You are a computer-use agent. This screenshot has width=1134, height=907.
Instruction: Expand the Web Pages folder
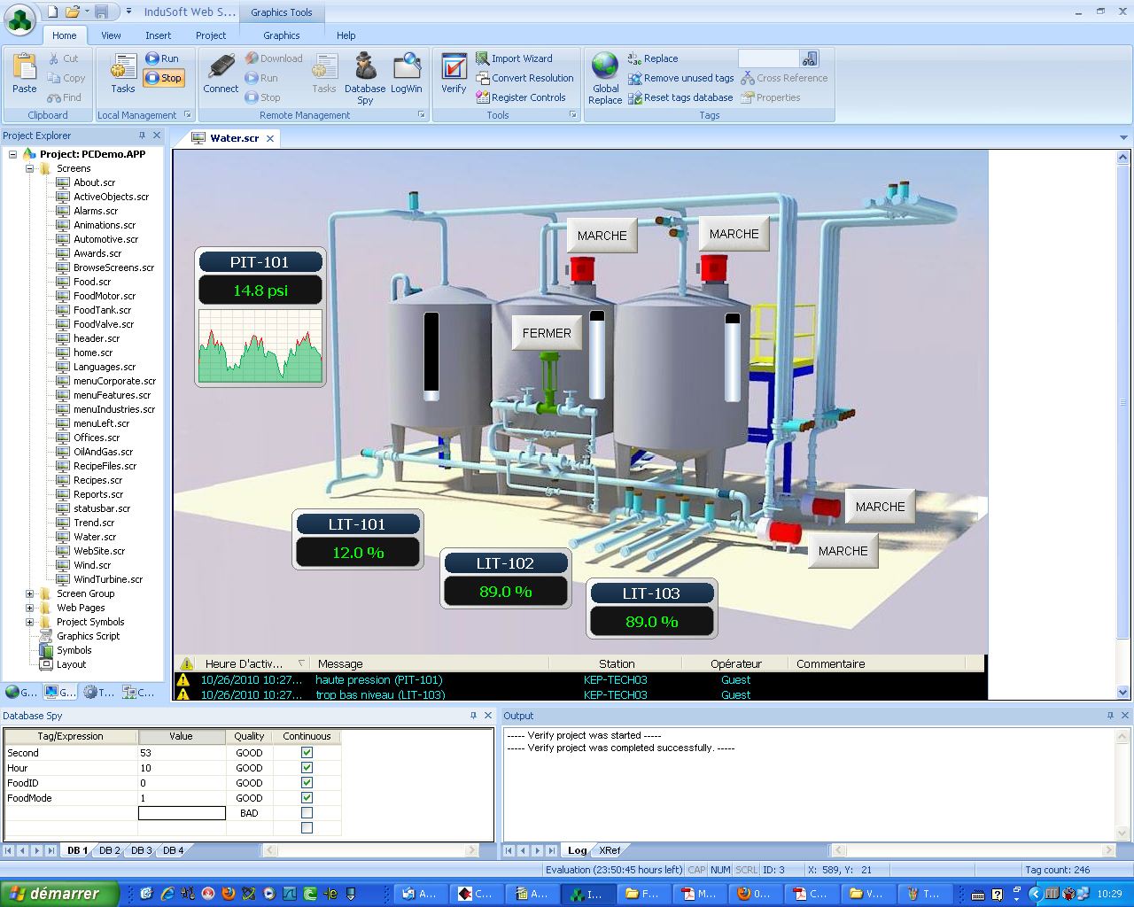(29, 608)
